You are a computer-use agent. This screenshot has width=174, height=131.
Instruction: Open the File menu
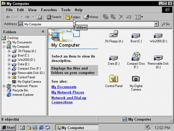tap(10, 10)
